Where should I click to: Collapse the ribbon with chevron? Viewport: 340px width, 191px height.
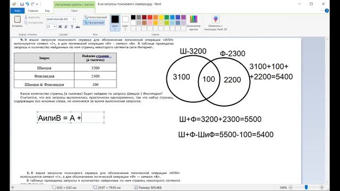pyautogui.click(x=321, y=11)
